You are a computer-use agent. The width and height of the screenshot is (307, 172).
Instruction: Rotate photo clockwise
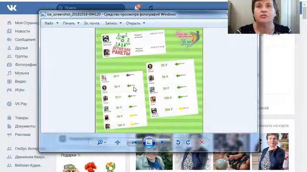pos(189,142)
